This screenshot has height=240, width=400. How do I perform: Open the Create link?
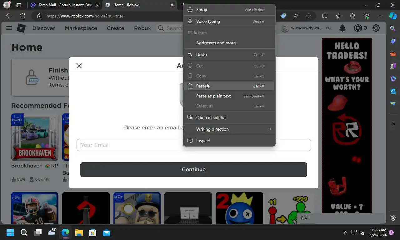[x=116, y=28]
